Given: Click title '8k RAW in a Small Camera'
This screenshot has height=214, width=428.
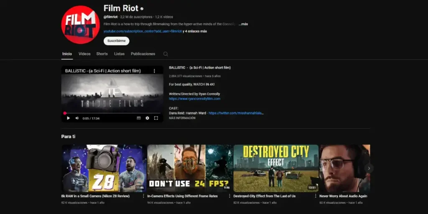Looking at the screenshot, I should (95, 196).
